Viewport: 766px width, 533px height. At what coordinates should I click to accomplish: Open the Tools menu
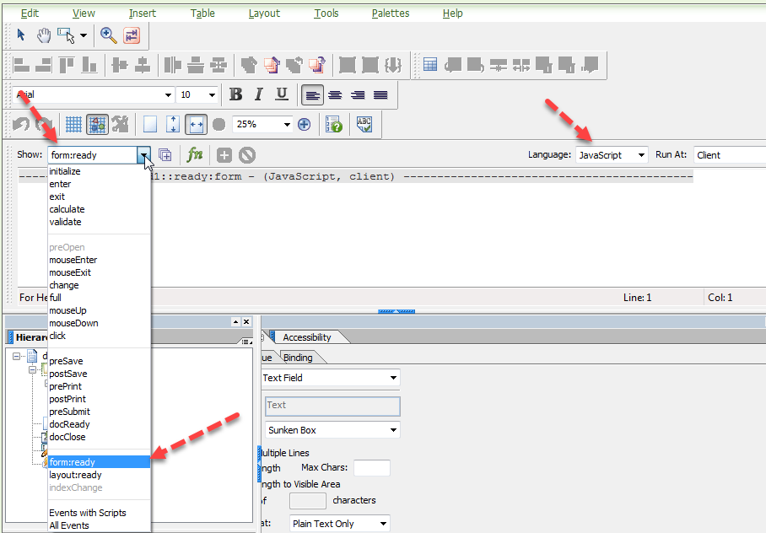coord(326,13)
